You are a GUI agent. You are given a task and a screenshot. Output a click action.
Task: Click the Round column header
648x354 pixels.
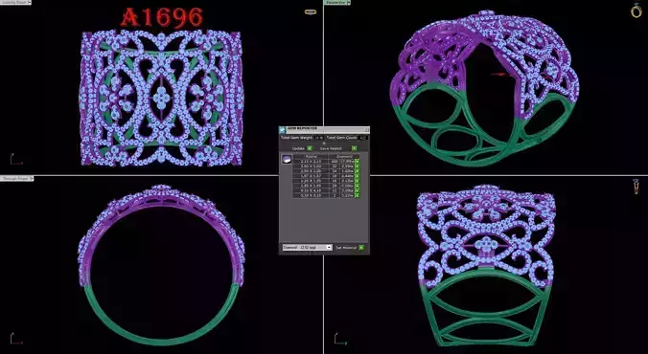pyautogui.click(x=312, y=156)
